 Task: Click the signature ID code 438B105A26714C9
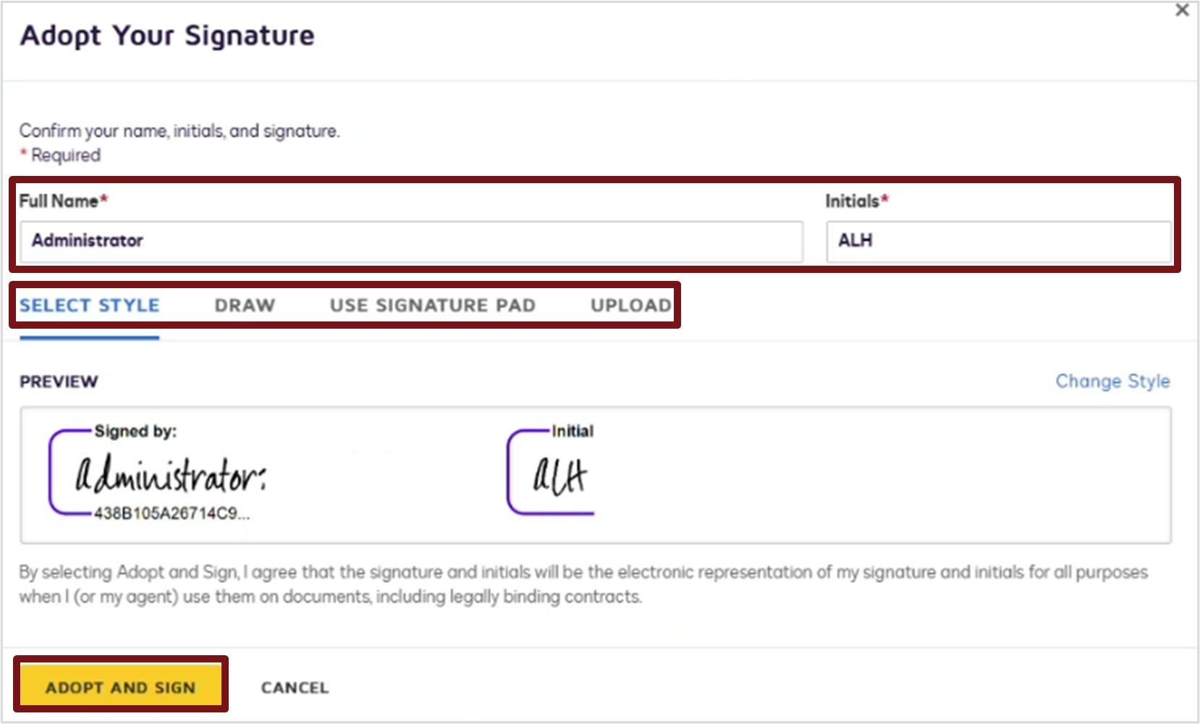[x=172, y=514]
